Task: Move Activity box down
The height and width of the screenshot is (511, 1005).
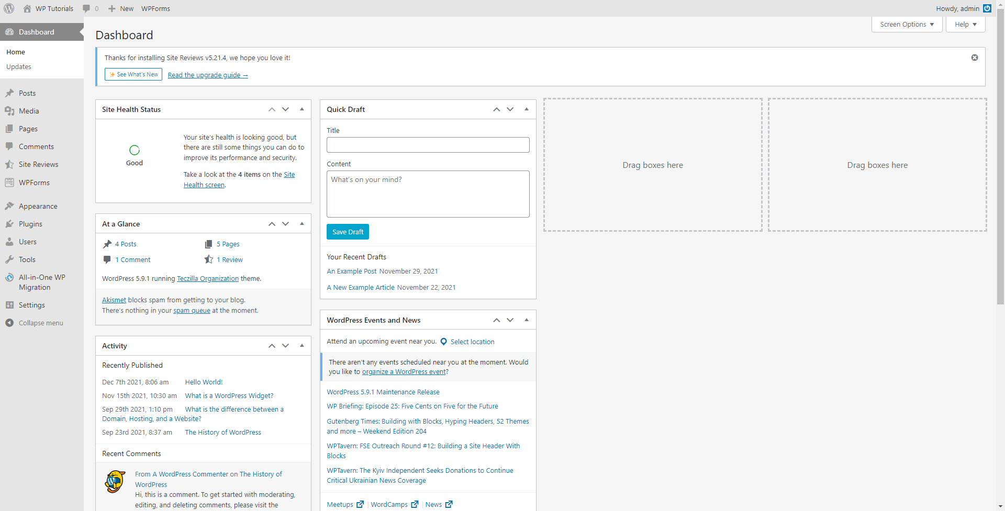Action: point(285,346)
